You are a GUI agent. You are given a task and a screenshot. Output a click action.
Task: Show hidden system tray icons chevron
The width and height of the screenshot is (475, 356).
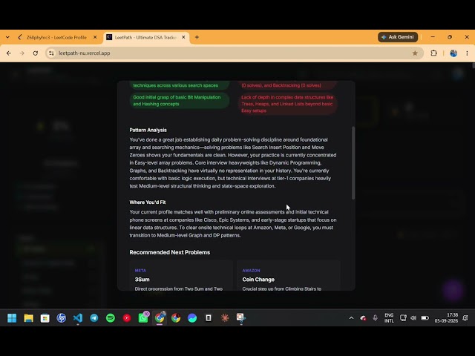click(351, 318)
